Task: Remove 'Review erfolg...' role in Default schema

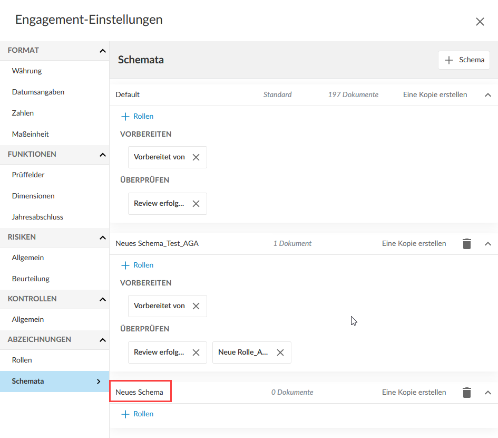Action: 196,204
